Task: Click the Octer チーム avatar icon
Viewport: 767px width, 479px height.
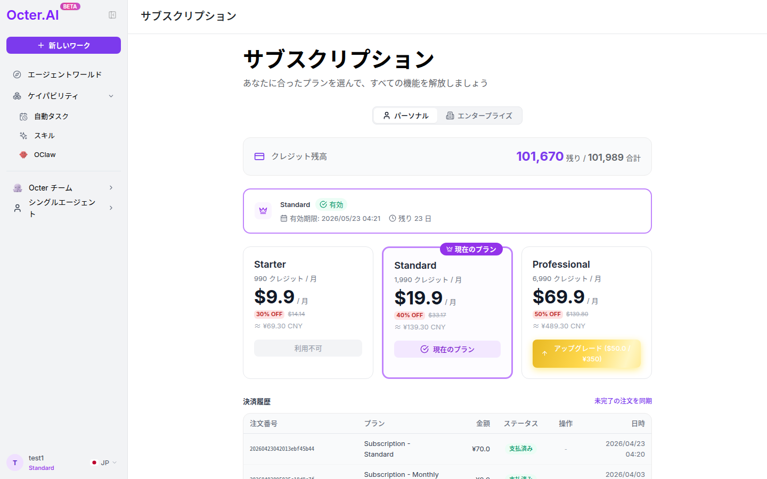Action: [x=18, y=188]
